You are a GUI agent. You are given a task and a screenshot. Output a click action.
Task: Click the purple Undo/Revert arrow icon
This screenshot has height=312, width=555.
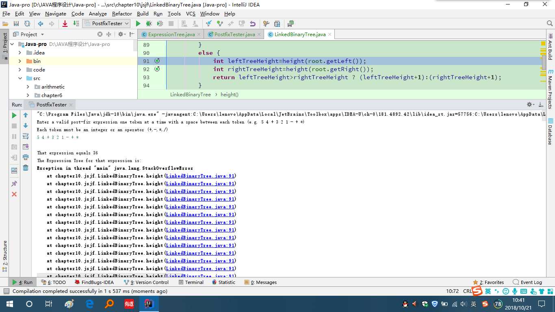tap(253, 24)
